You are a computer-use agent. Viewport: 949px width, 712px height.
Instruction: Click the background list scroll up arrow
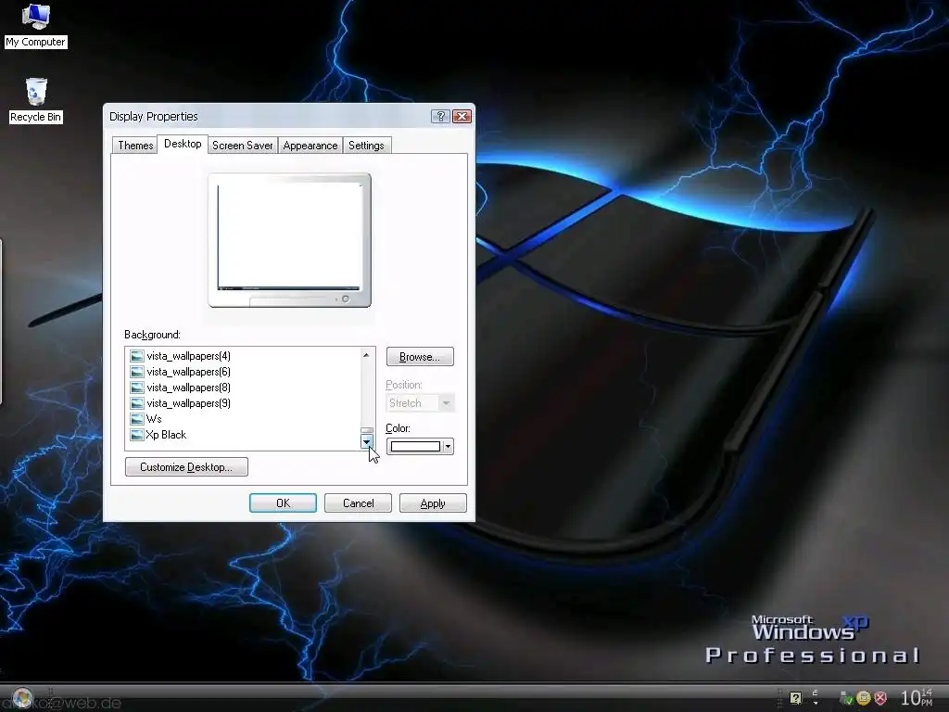[366, 355]
